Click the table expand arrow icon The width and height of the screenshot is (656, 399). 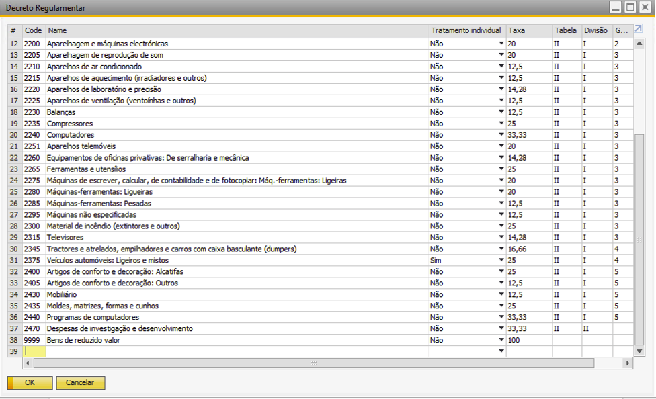pyautogui.click(x=639, y=30)
